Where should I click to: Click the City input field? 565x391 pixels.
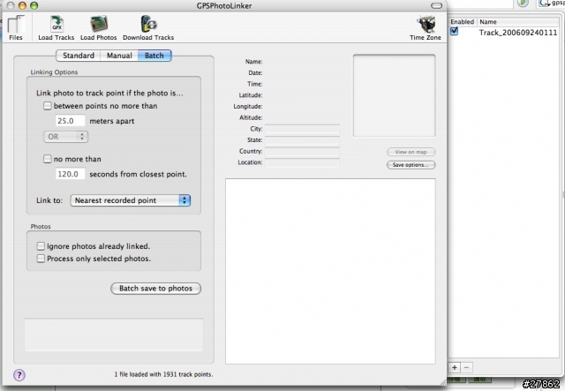click(302, 129)
